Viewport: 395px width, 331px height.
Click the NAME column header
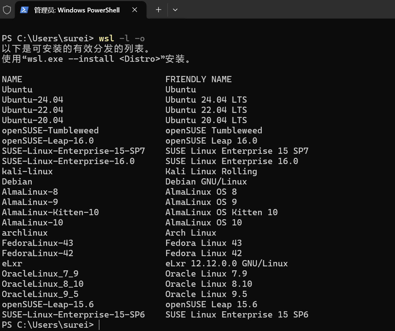[12, 79]
